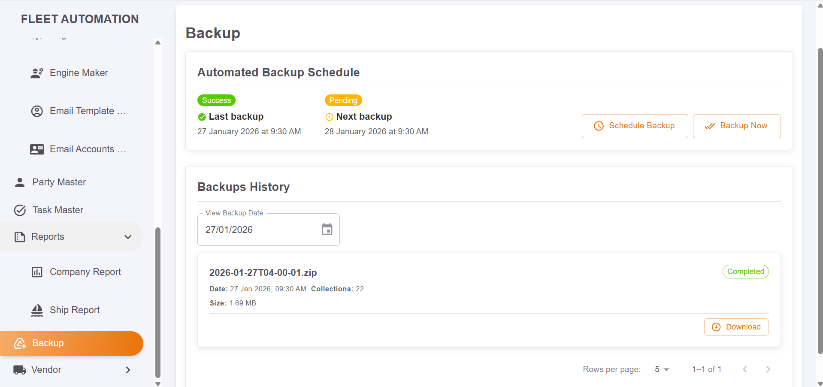Select the Task Master checkmark icon
The height and width of the screenshot is (387, 823).
[19, 210]
